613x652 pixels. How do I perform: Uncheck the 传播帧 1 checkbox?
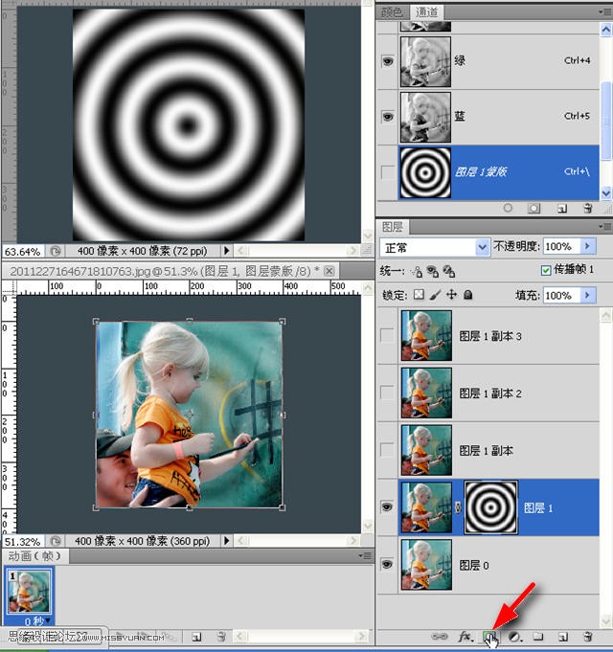(546, 270)
